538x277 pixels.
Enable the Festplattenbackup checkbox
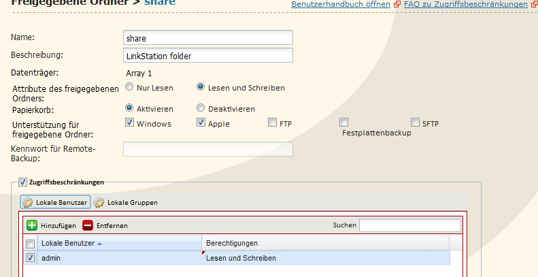(344, 123)
